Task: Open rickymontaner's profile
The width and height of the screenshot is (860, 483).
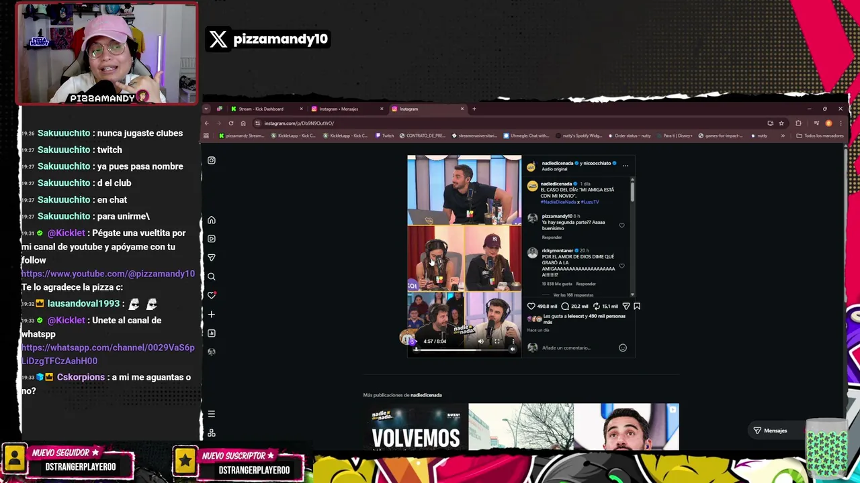Action: point(558,251)
